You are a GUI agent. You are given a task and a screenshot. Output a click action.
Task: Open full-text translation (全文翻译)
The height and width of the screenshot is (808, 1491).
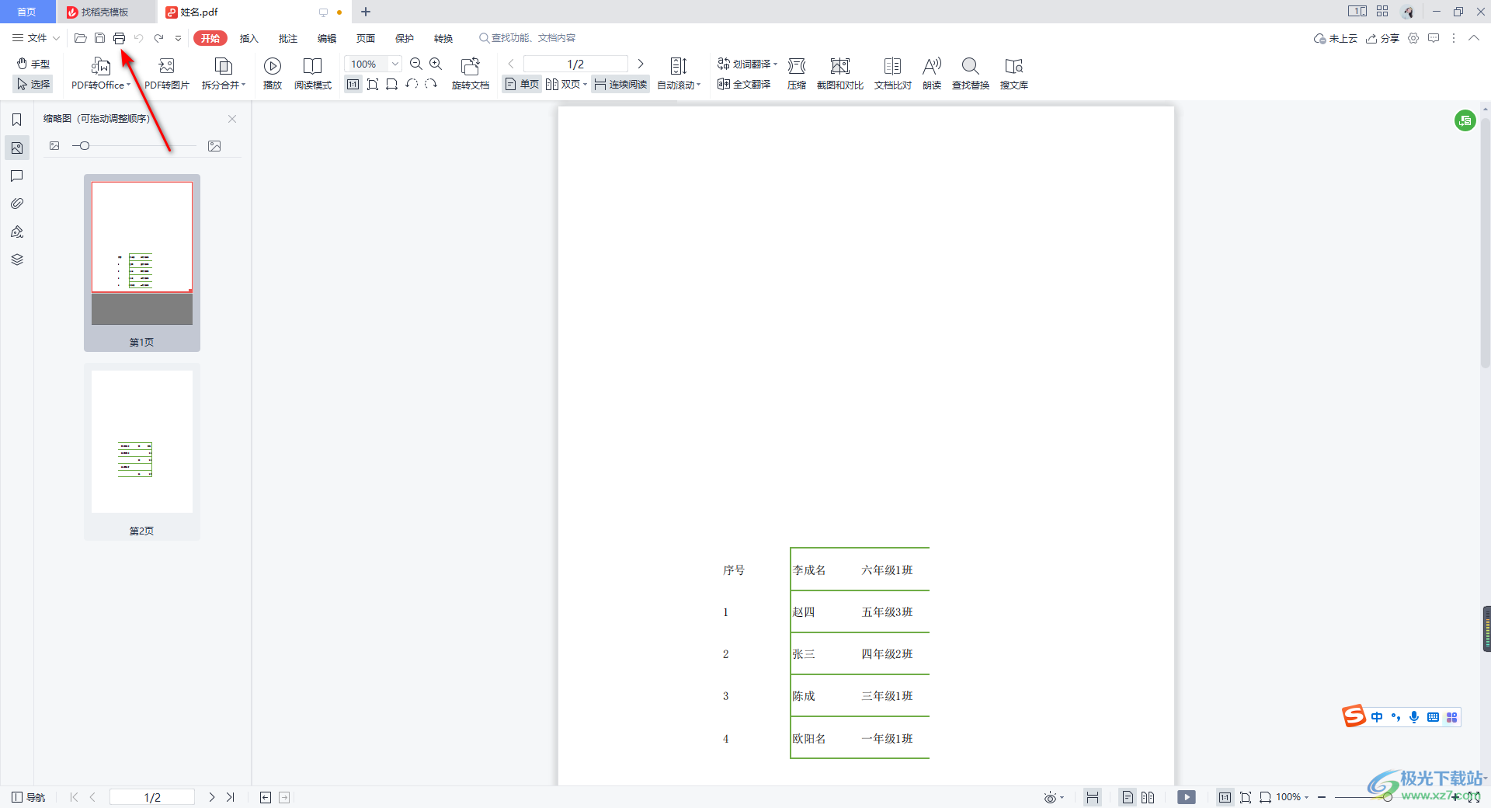(x=744, y=84)
